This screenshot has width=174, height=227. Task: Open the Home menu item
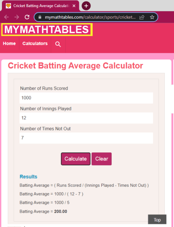tap(9, 43)
